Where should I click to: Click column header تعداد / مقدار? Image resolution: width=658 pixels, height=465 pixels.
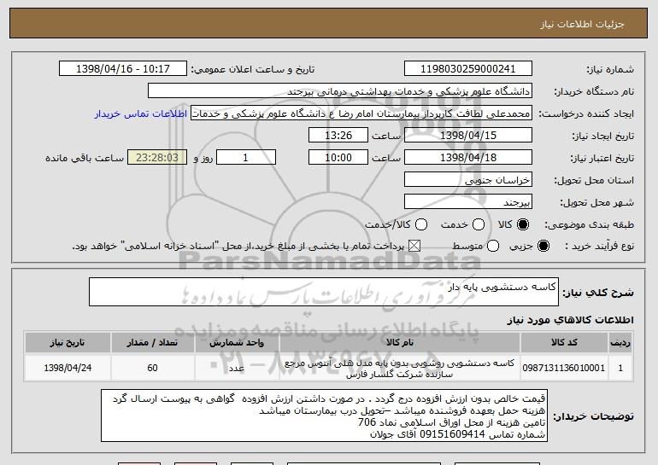[x=152, y=343]
